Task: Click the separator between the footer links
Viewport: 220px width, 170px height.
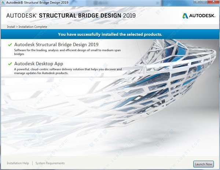Action: pyautogui.click(x=32, y=163)
